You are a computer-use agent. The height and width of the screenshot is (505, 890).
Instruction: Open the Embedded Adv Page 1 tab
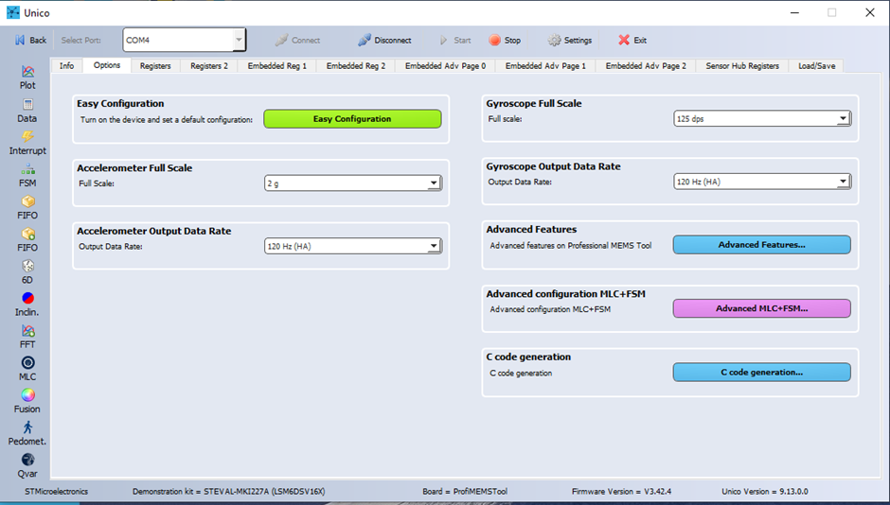coord(545,66)
